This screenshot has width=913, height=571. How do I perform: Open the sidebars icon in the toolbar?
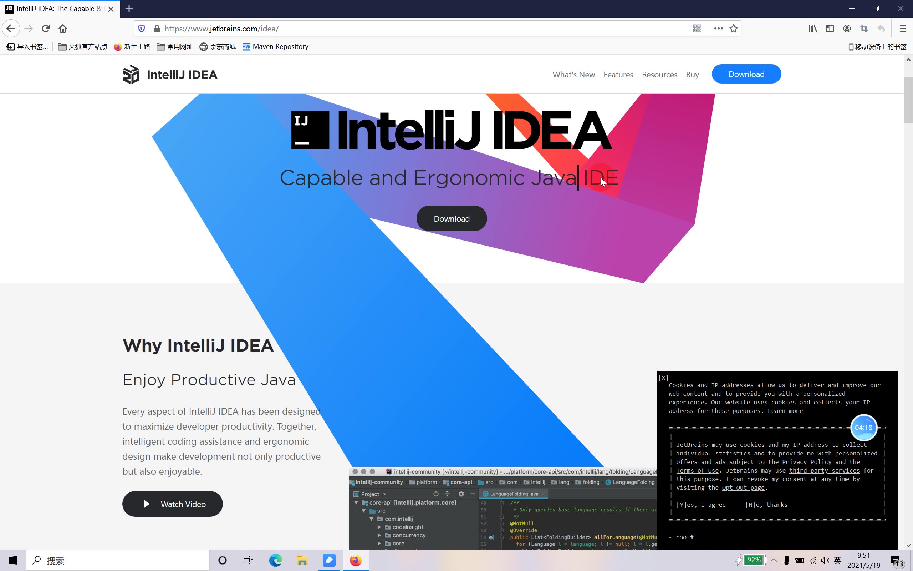pyautogui.click(x=830, y=28)
